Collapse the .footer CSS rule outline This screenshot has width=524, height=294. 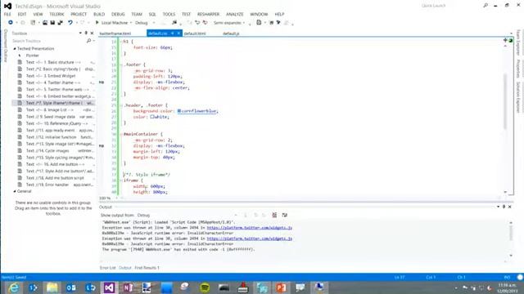pos(121,65)
